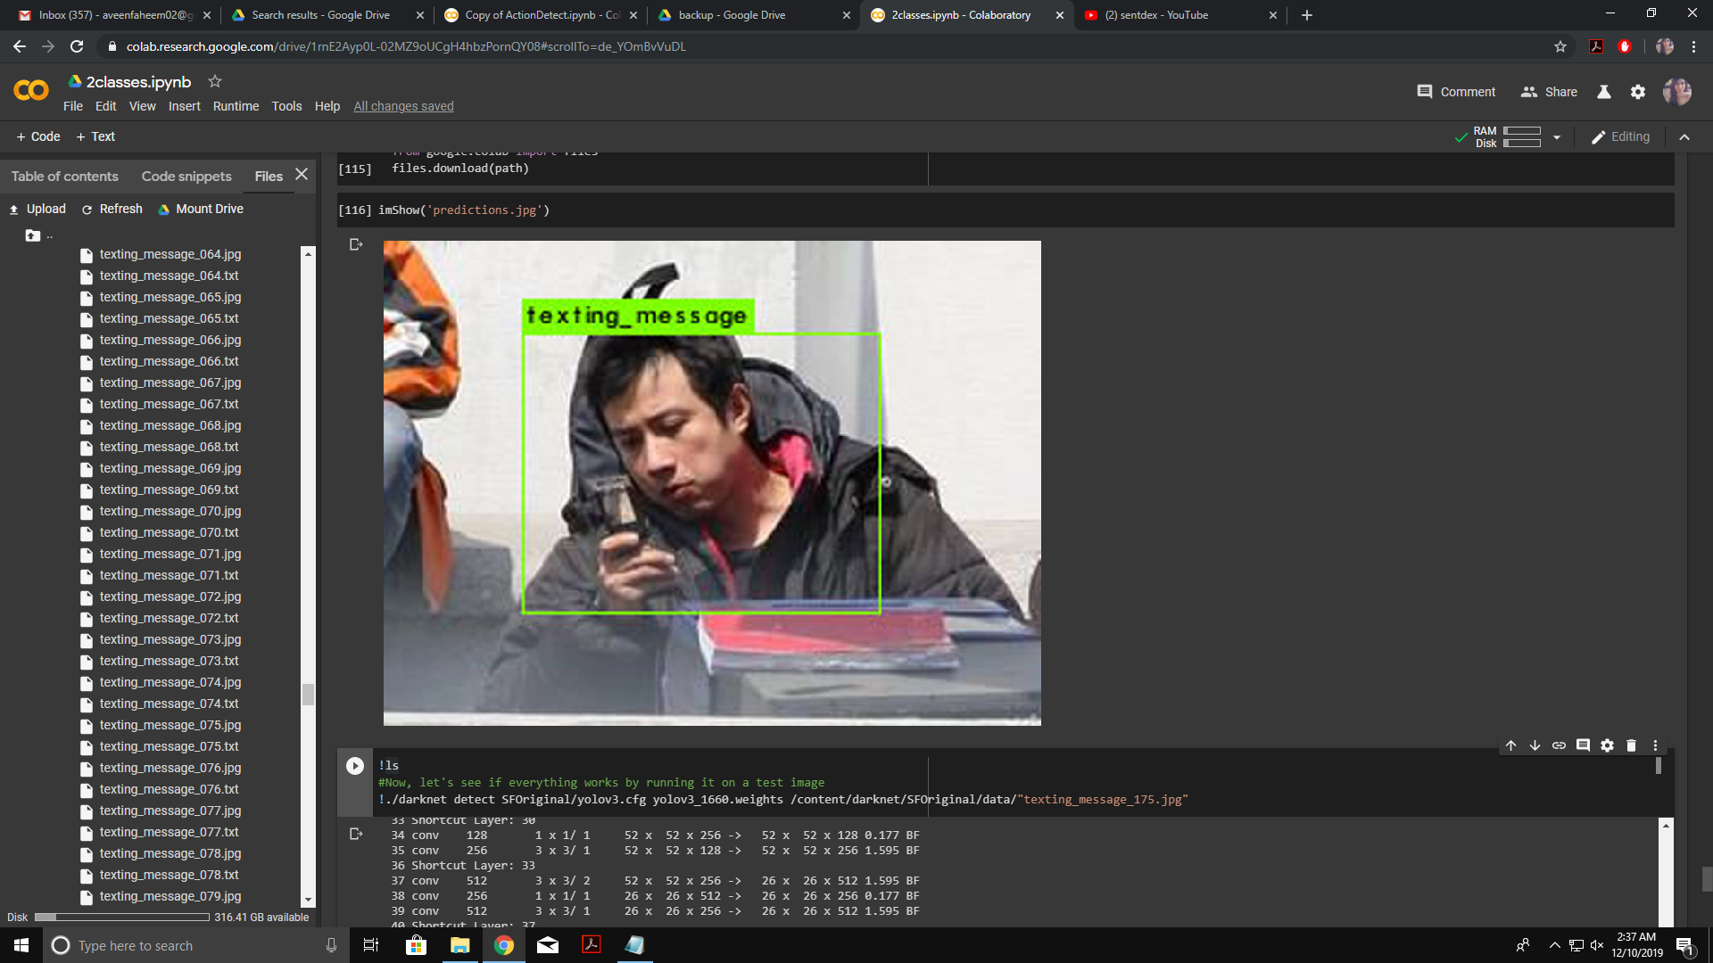
Task: Click Upload in Files panel
Action: coord(37,209)
